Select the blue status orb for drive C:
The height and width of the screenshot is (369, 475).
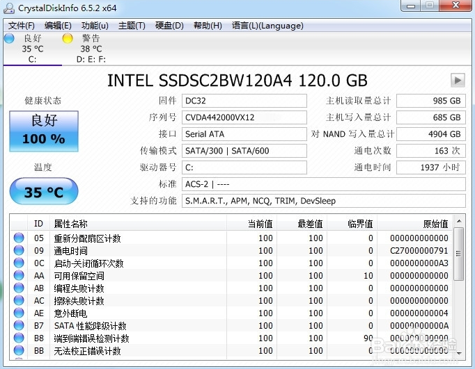(9, 38)
